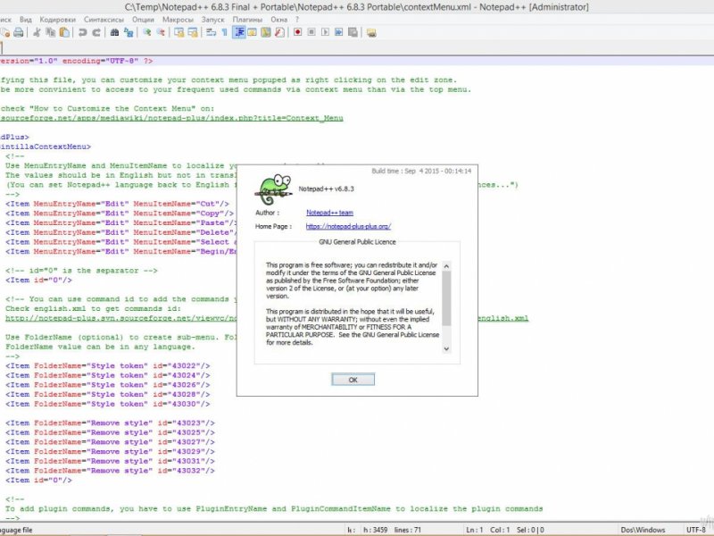Open the user defined language icon
The height and width of the screenshot is (536, 714).
coord(252,32)
